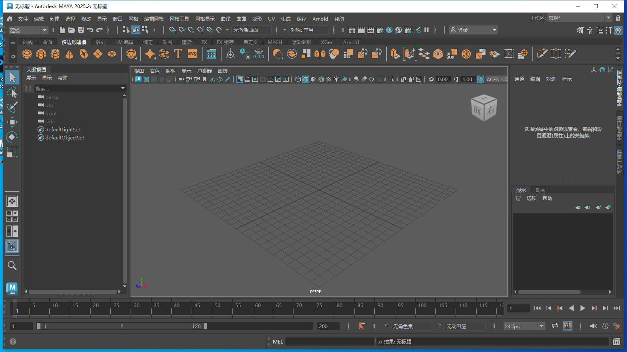Click inside the MEL command input field

coord(329,341)
